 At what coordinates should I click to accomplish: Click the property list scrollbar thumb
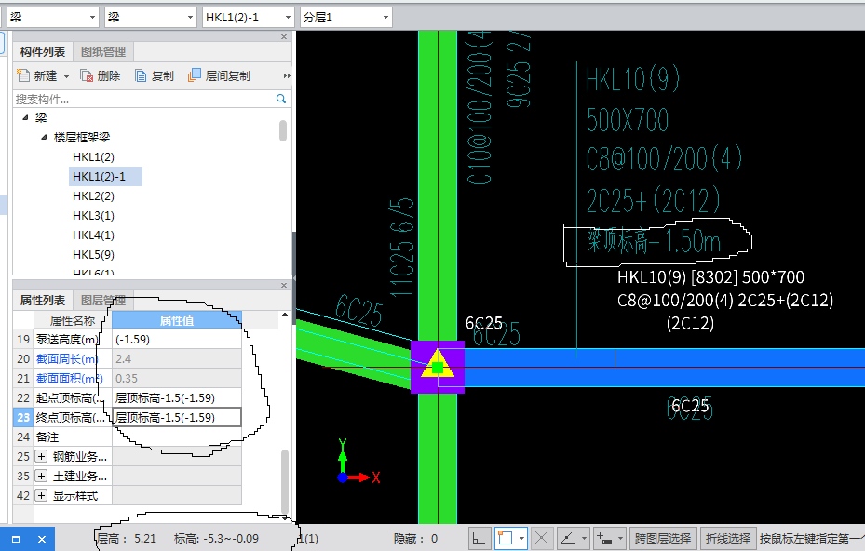(285, 481)
